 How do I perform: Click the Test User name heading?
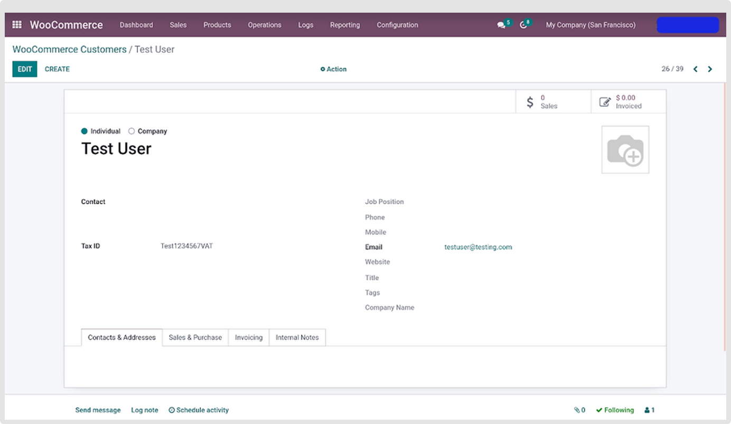tap(116, 149)
